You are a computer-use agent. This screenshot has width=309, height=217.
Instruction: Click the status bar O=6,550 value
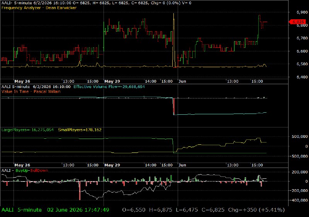134,210
